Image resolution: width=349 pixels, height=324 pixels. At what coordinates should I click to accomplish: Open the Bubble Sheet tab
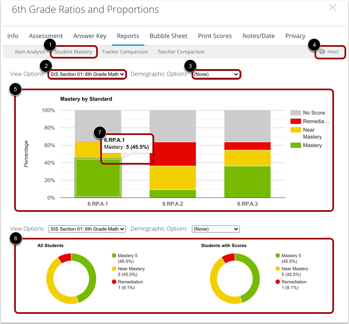168,36
